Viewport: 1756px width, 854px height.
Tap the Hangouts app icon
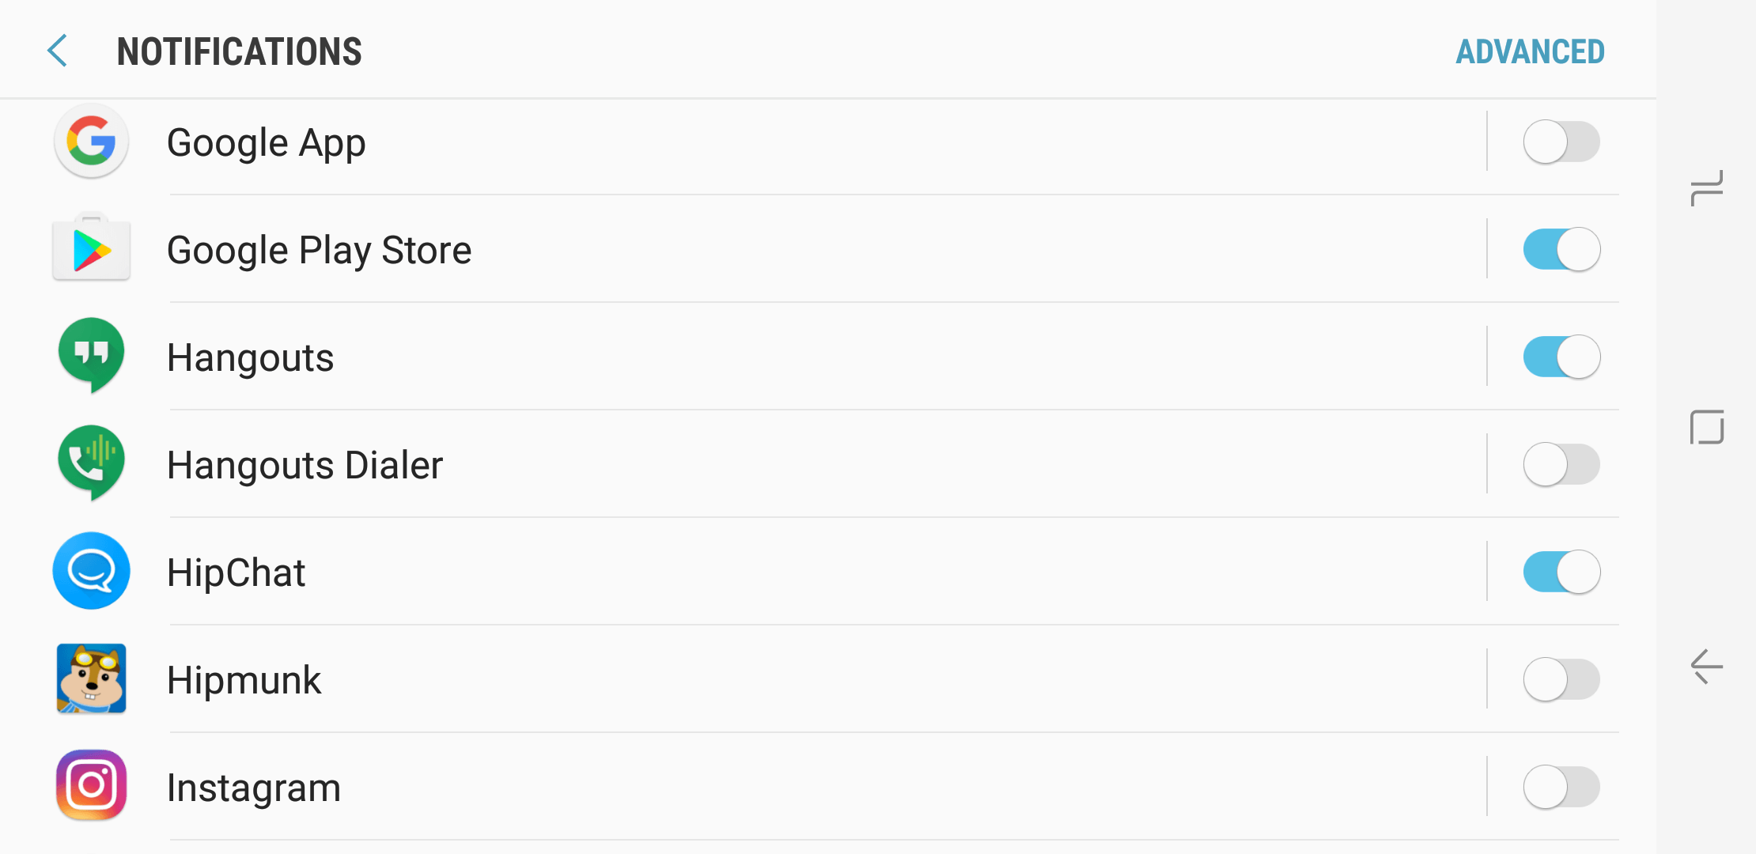point(92,356)
